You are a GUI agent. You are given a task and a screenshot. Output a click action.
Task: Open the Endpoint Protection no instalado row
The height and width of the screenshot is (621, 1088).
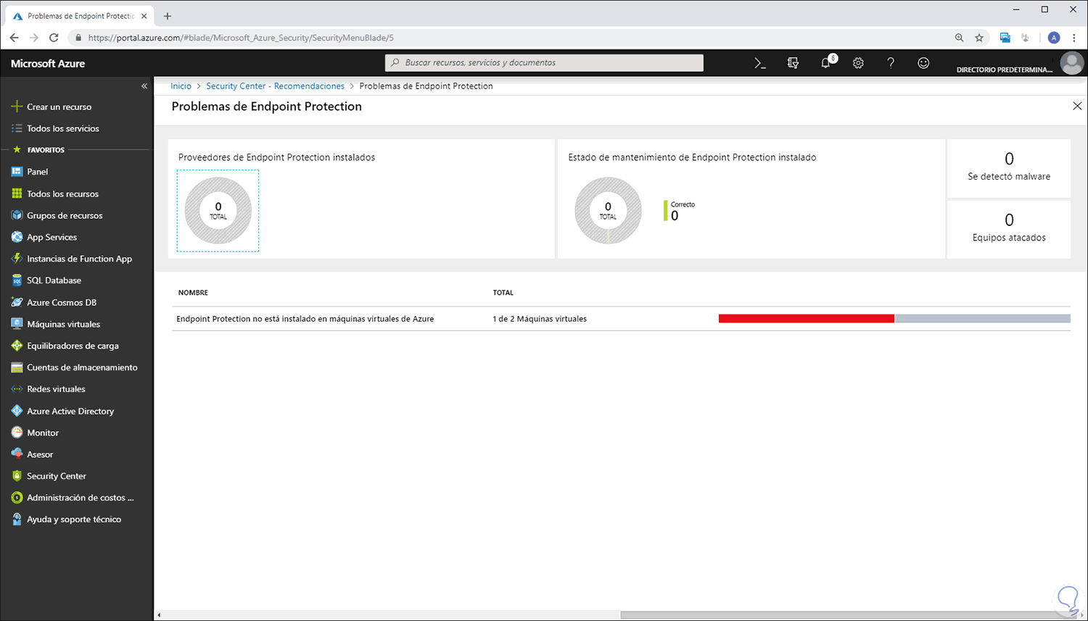point(621,319)
